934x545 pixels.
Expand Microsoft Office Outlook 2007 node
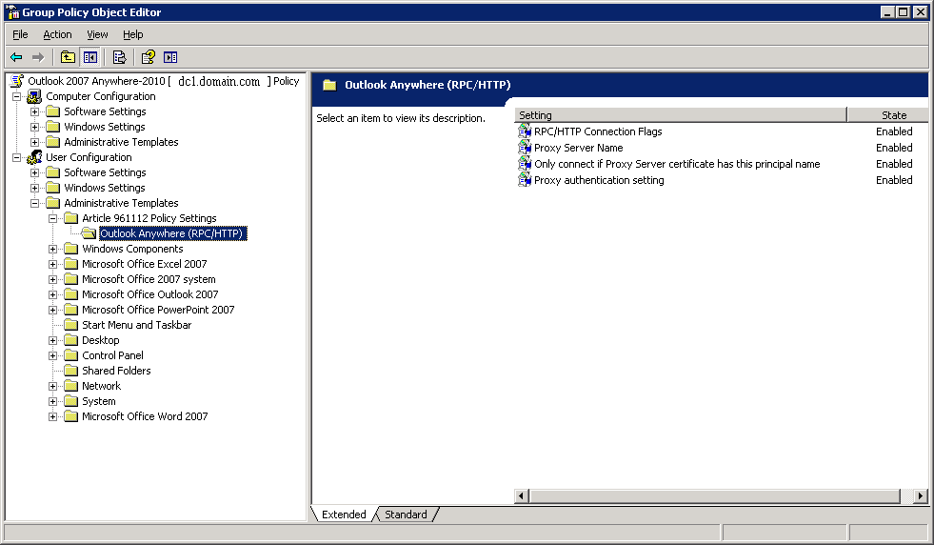(x=52, y=294)
